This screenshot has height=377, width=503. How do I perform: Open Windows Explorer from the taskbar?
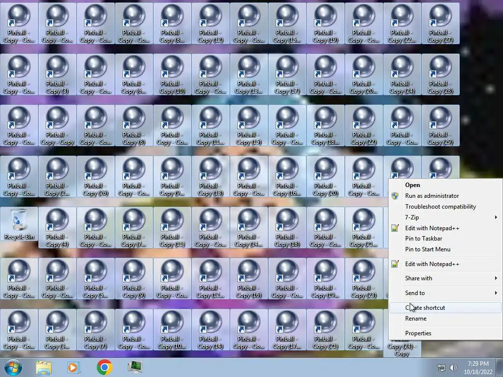click(44, 367)
